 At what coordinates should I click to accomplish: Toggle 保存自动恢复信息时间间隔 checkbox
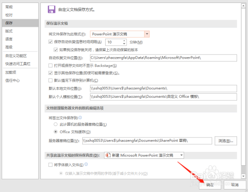tap(51, 42)
